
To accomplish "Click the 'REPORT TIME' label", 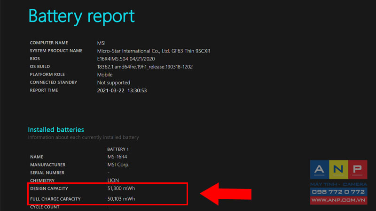I will pos(44,90).
